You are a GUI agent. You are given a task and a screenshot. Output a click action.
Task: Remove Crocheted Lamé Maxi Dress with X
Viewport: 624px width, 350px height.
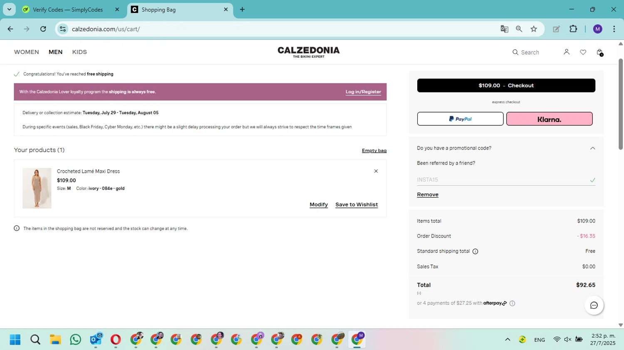click(376, 171)
